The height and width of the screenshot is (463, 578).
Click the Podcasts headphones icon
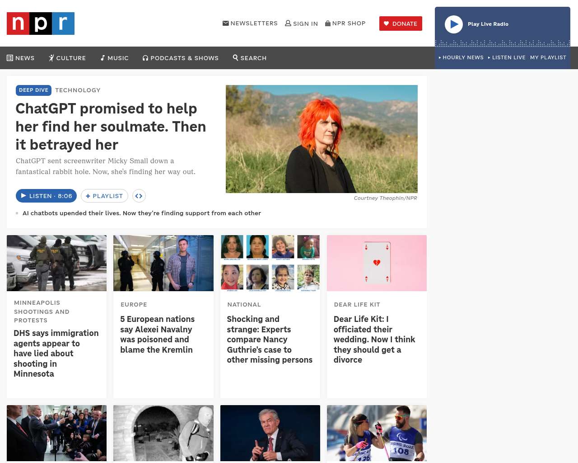coord(145,58)
